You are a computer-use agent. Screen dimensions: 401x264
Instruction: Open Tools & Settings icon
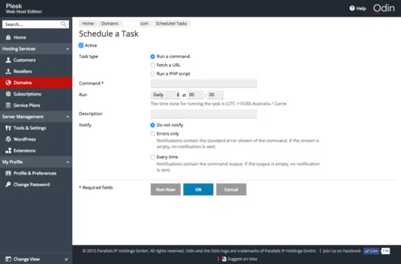pos(8,128)
